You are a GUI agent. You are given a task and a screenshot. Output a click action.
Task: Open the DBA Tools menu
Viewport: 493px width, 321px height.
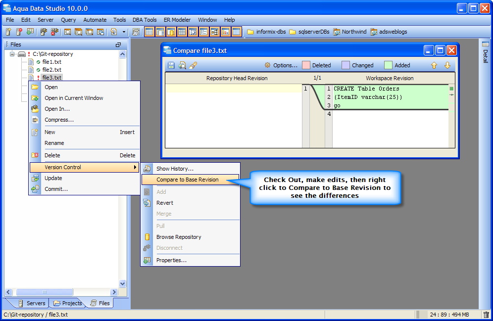pyautogui.click(x=145, y=20)
